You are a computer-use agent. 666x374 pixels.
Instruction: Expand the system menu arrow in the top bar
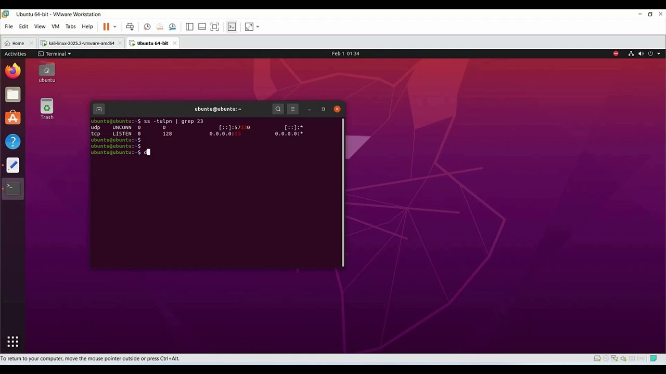pyautogui.click(x=659, y=54)
